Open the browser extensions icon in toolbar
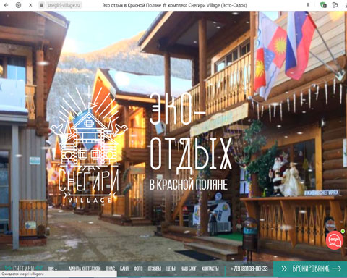Image resolution: width=347 pixels, height=278 pixels. (335, 5)
